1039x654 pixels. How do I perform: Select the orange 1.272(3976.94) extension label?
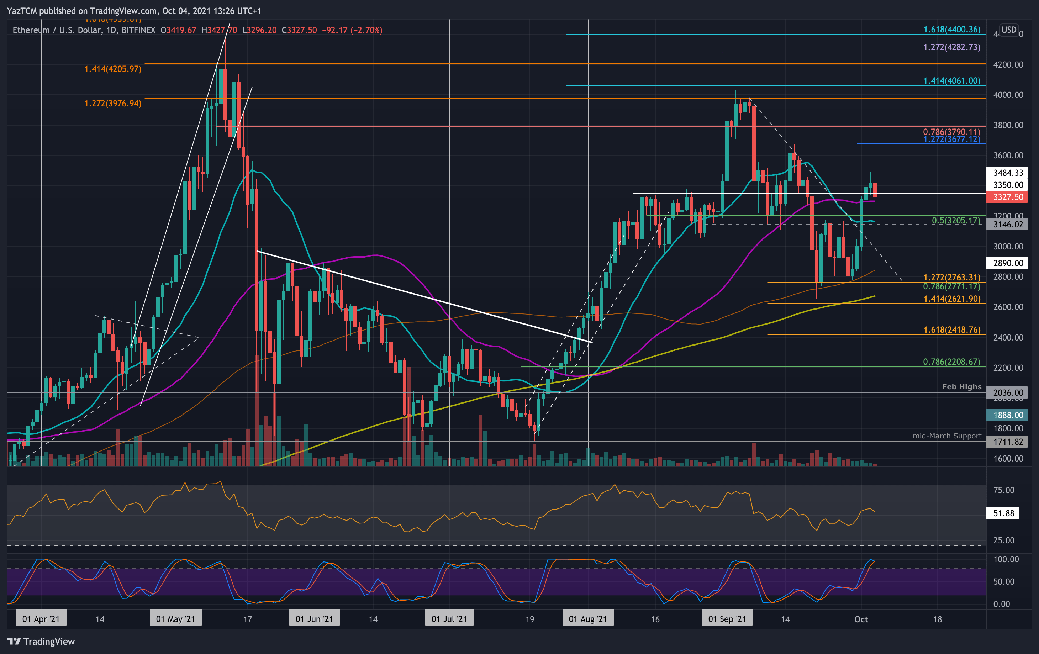coord(112,104)
